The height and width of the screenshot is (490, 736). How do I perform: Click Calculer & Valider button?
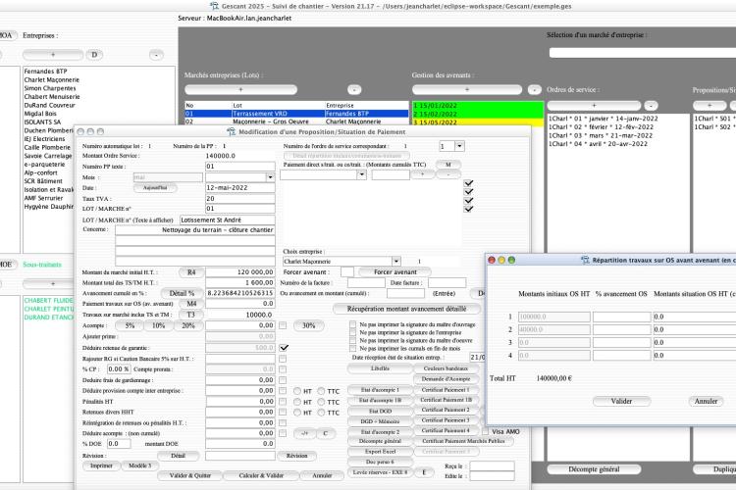pos(261,475)
